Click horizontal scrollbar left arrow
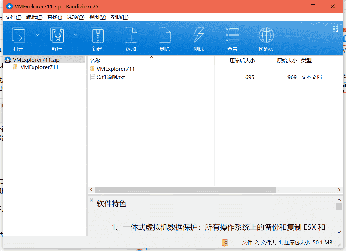 pos(91,190)
